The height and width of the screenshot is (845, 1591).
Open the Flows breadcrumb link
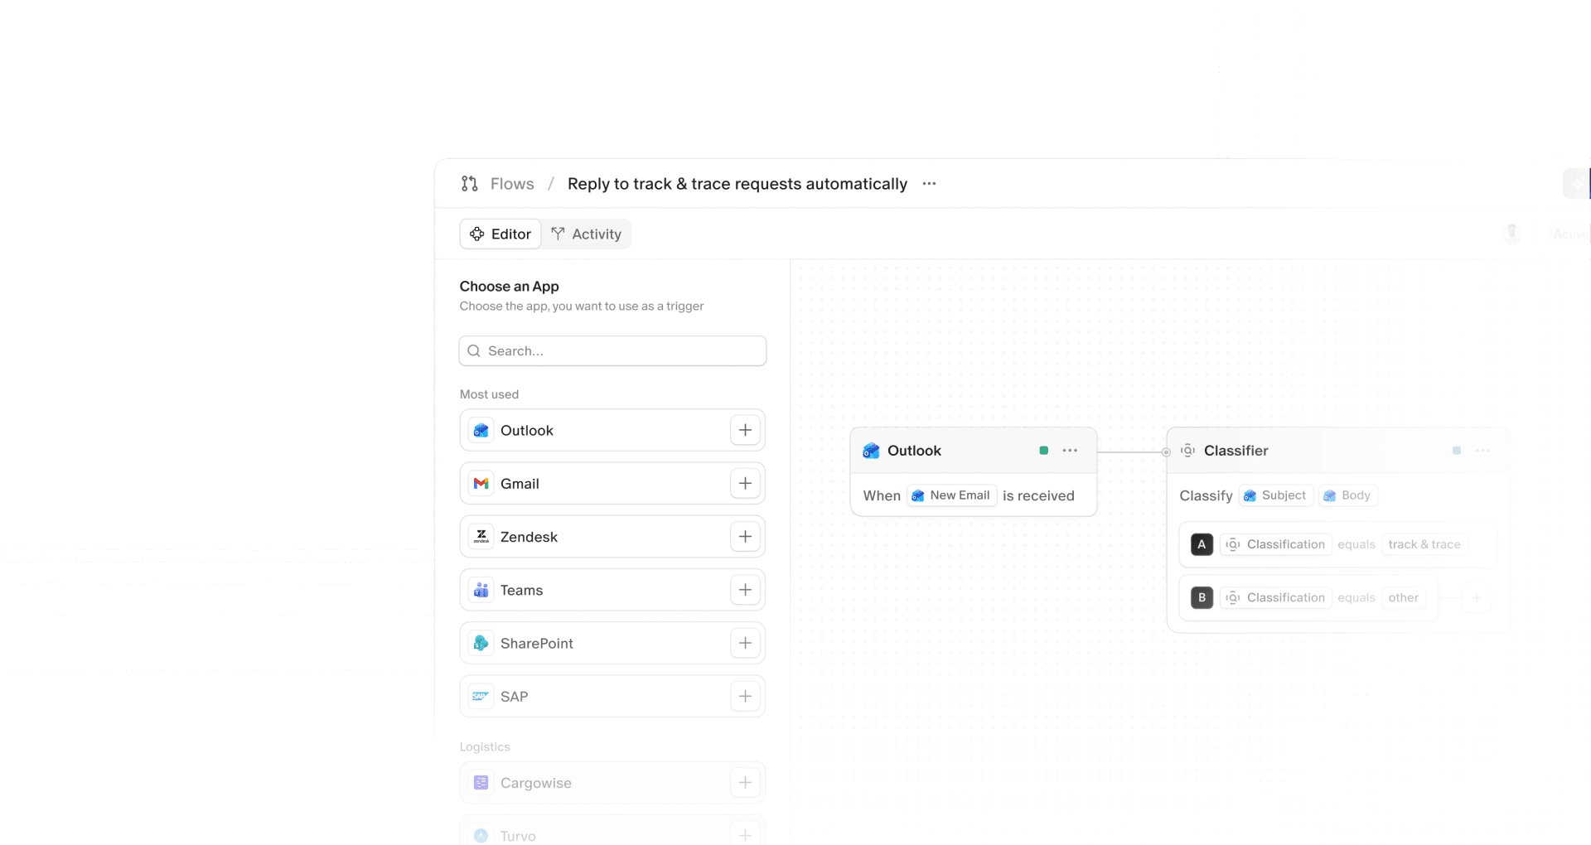click(x=512, y=184)
